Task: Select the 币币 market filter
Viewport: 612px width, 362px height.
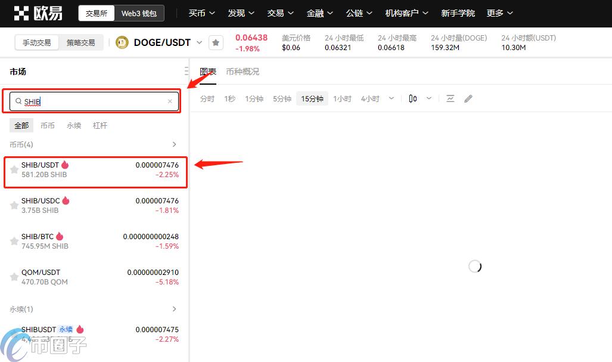Action: (x=48, y=125)
